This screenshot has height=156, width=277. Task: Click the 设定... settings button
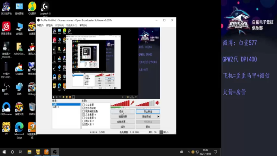pyautogui.click(x=123, y=112)
